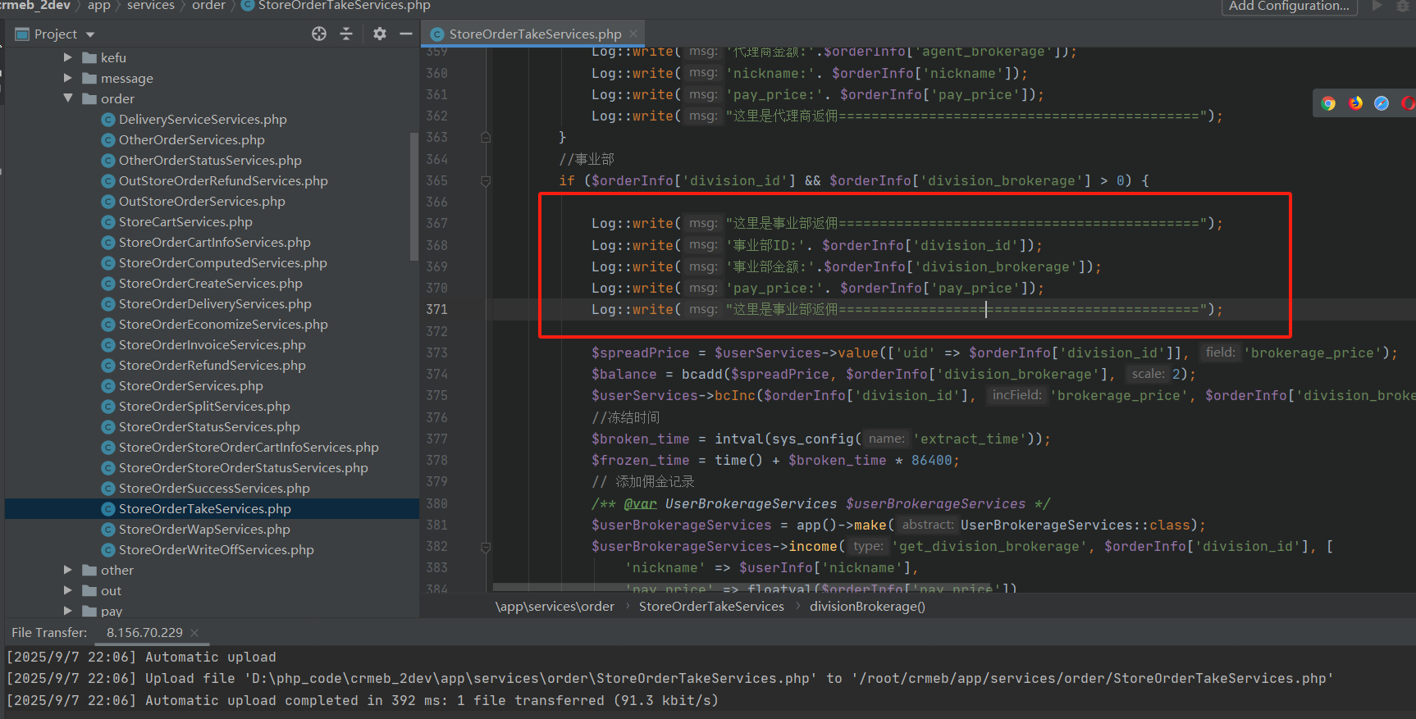Open StoreOrderEconomizeServices.php in project tree
The width and height of the screenshot is (1416, 719).
click(x=223, y=325)
